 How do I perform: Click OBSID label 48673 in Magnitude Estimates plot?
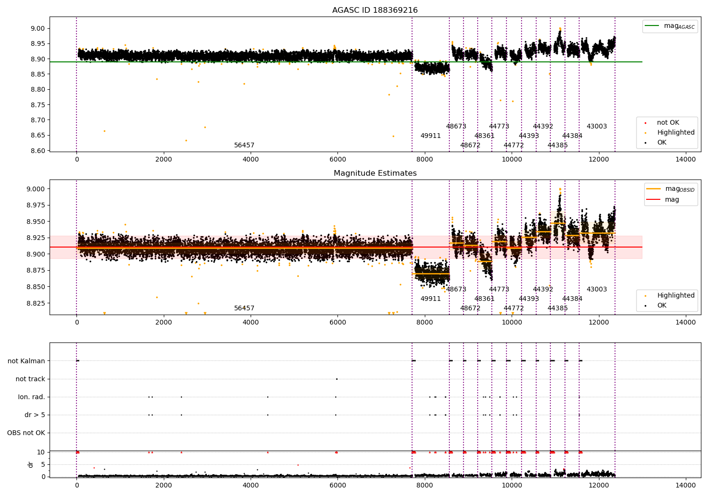pos(456,290)
